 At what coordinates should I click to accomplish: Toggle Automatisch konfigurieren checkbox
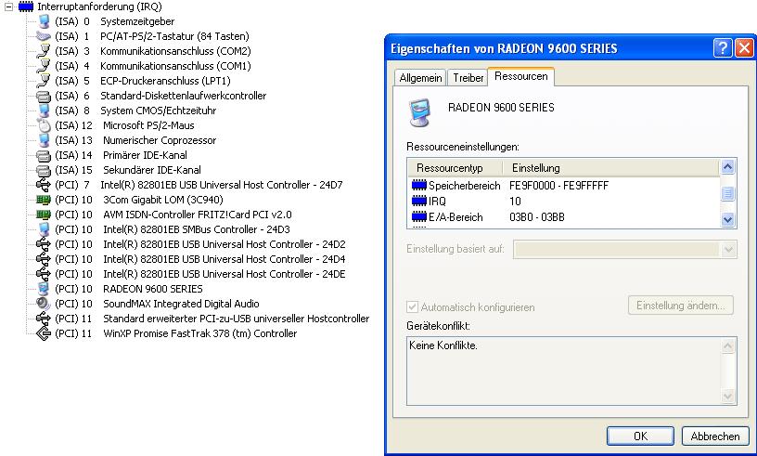coord(412,307)
